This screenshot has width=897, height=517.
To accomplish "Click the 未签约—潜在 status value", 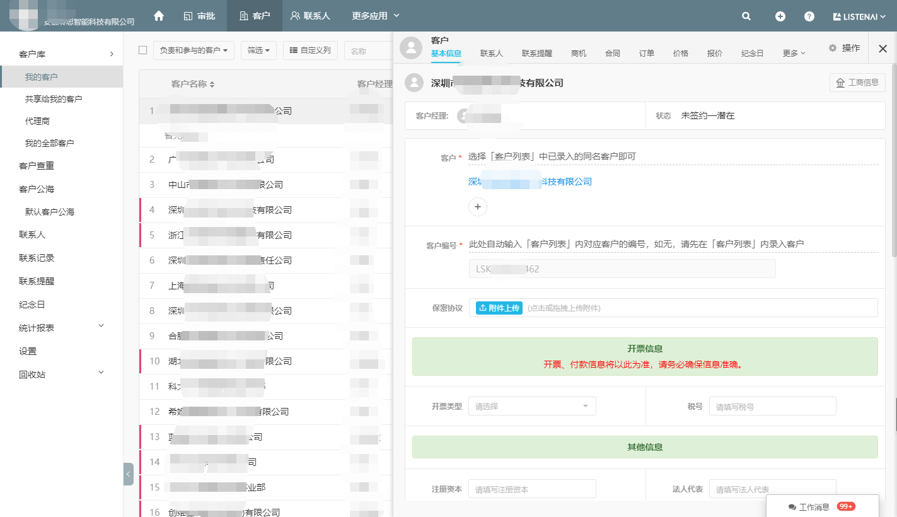I will 708,116.
